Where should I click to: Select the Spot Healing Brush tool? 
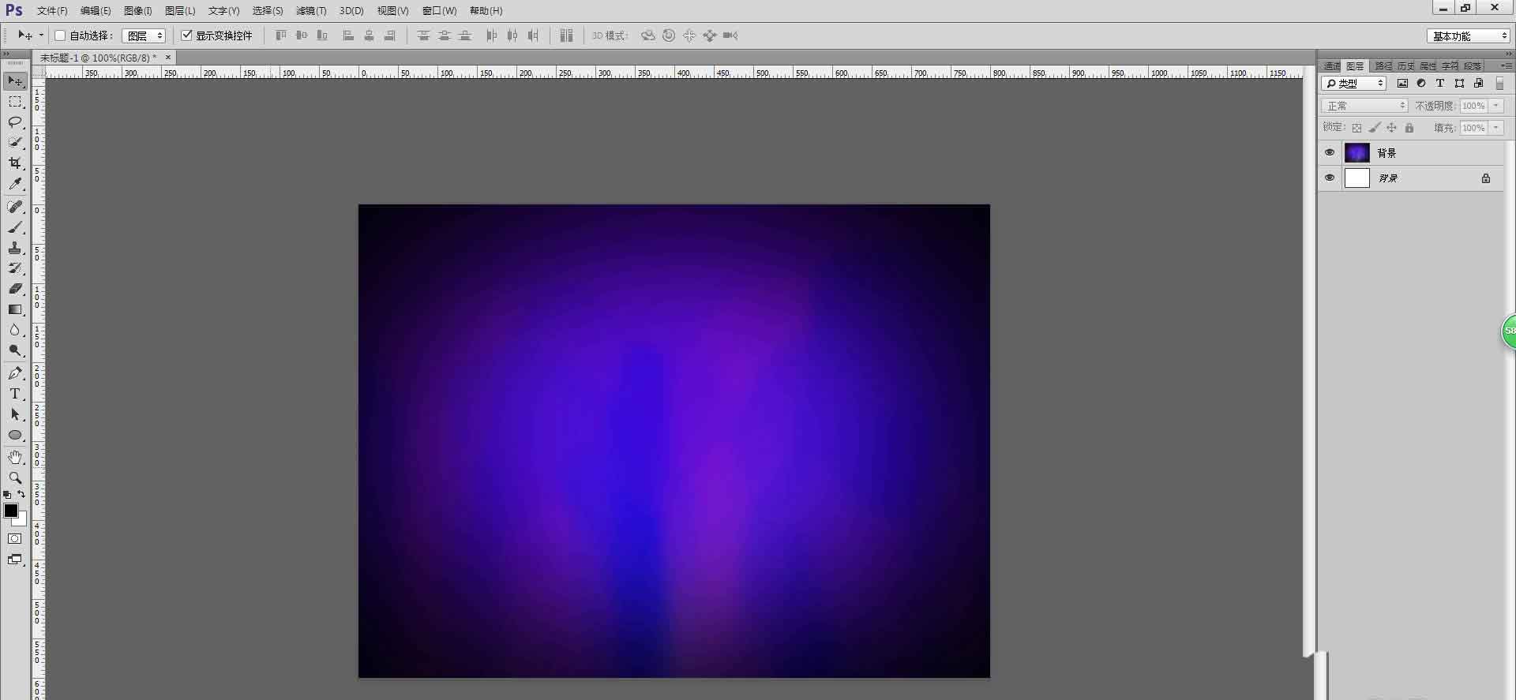15,207
